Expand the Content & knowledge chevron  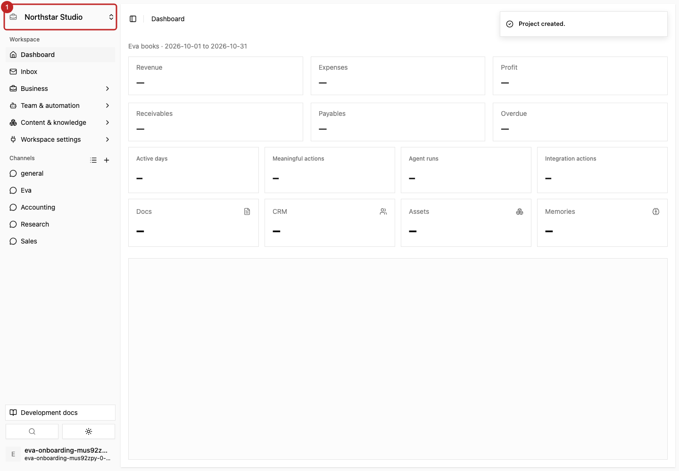(x=108, y=122)
